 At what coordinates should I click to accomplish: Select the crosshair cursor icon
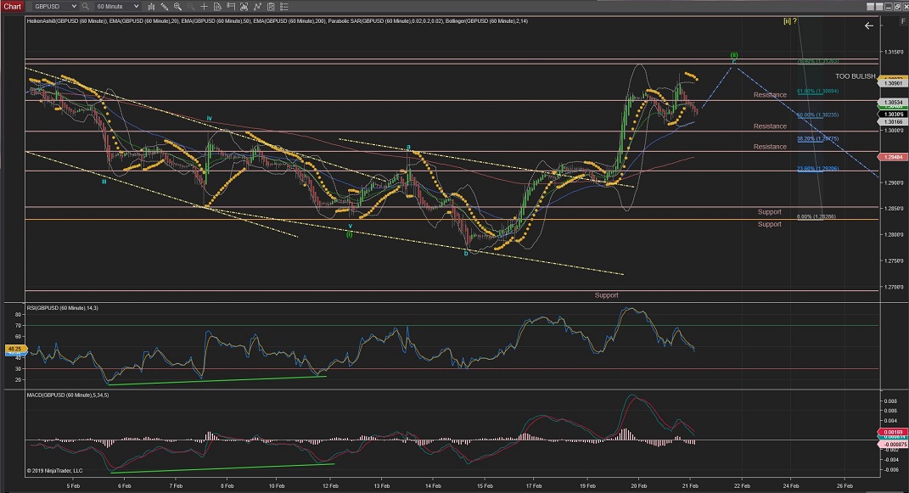point(206,6)
